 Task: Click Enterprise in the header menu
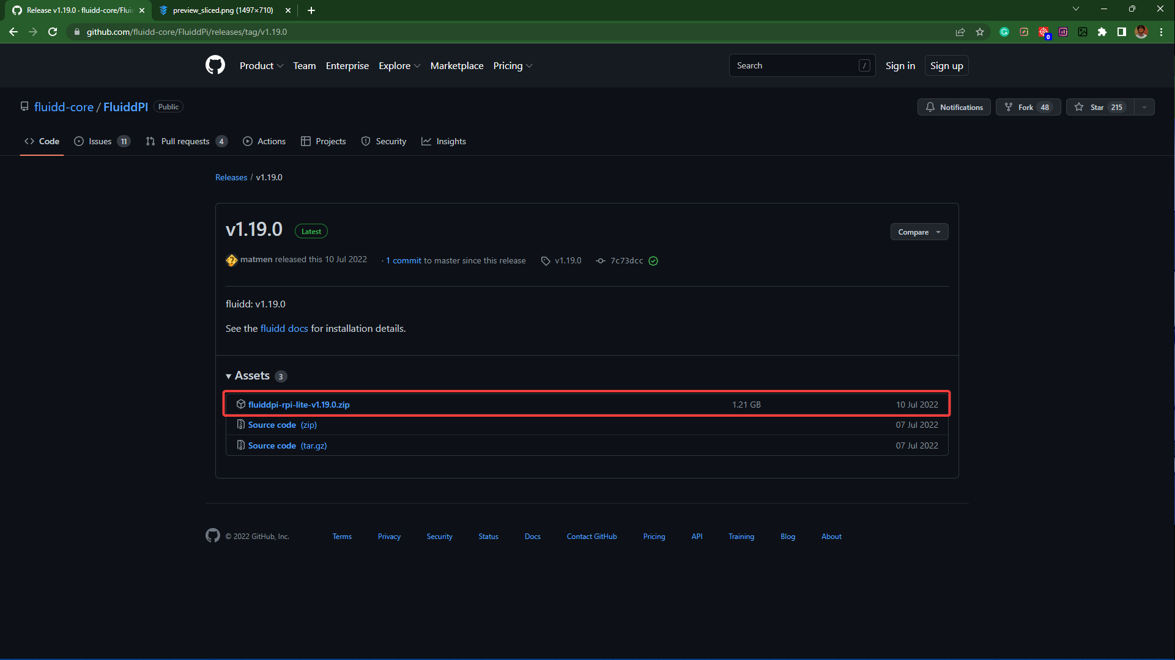[347, 65]
